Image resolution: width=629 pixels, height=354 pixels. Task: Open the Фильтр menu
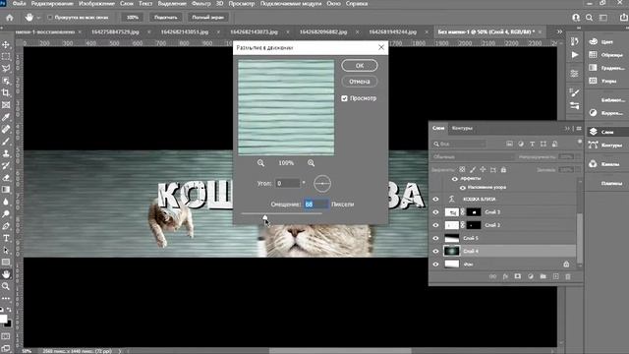[200, 4]
